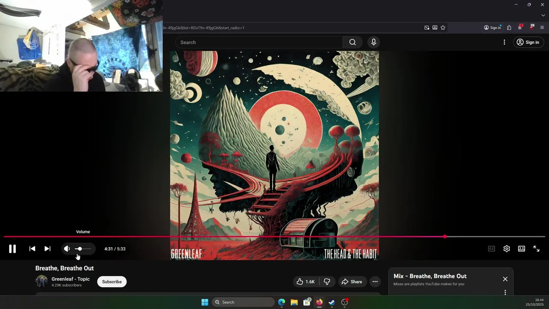The height and width of the screenshot is (309, 549).
Task: Open picture-in-picture icon in address bar
Action: 427,27
